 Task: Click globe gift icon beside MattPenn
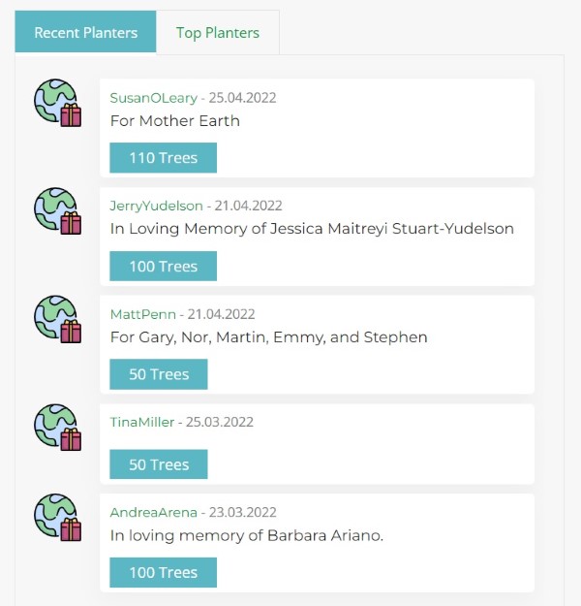click(58, 320)
